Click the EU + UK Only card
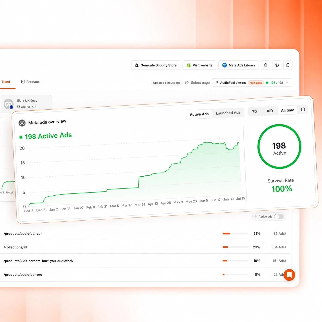This screenshot has height=322, width=322. 26,104
